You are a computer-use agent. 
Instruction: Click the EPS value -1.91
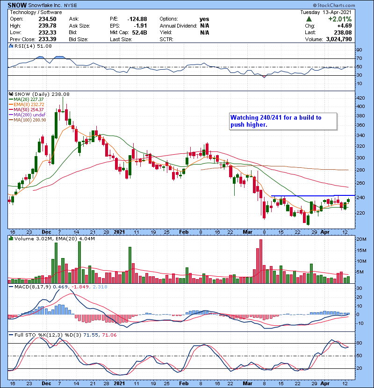point(140,26)
